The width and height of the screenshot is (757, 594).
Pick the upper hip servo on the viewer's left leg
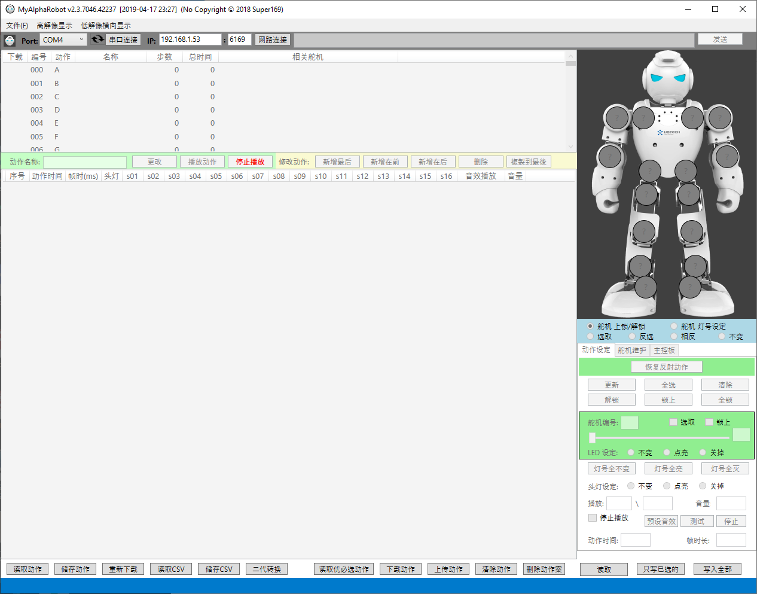(650, 171)
